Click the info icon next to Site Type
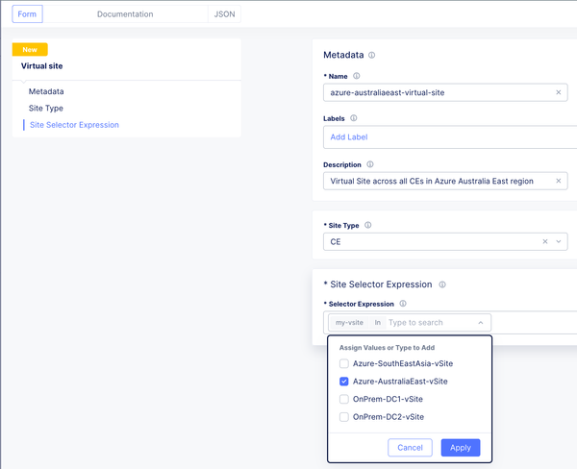This screenshot has height=469, width=577. 368,226
